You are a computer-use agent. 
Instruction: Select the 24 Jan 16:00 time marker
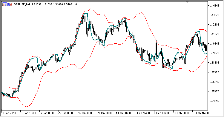85,113
